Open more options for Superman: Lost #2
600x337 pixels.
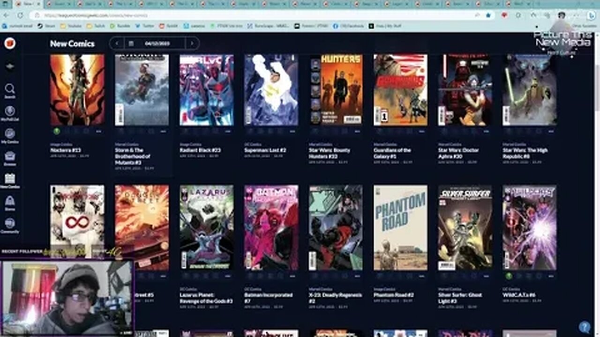coord(292,132)
